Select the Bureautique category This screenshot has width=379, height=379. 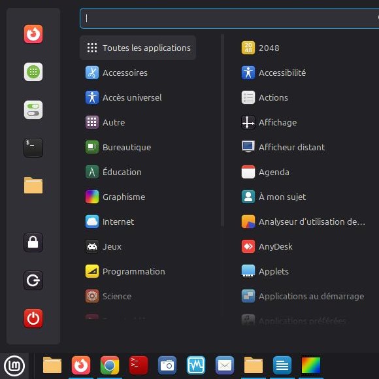(x=138, y=147)
